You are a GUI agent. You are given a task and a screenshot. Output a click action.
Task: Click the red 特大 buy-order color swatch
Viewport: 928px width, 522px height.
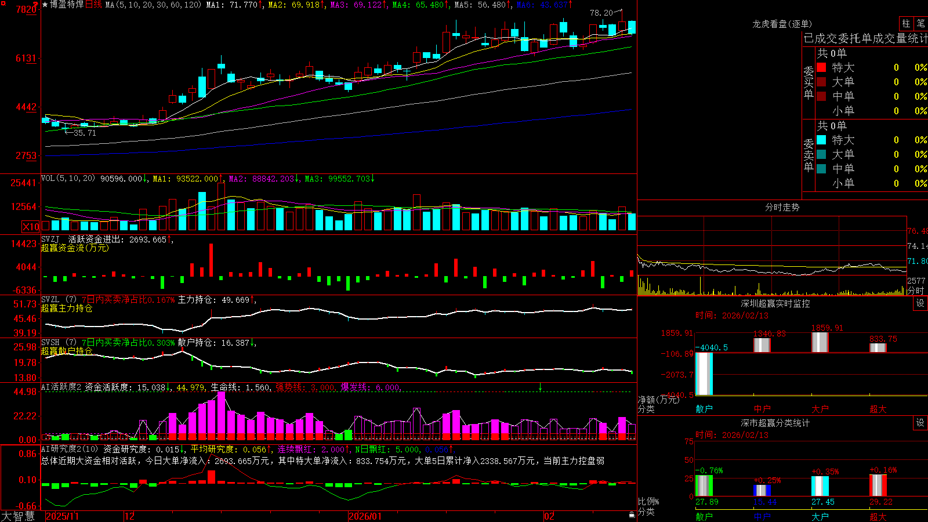(821, 67)
